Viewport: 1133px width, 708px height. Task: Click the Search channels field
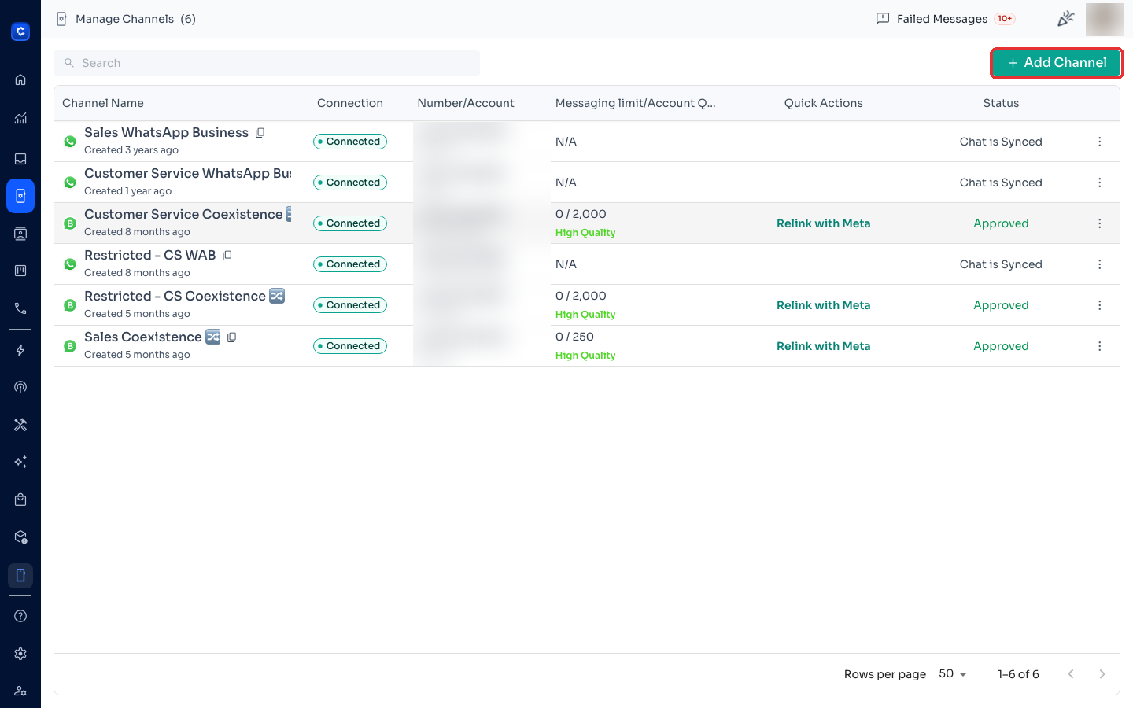tap(267, 63)
